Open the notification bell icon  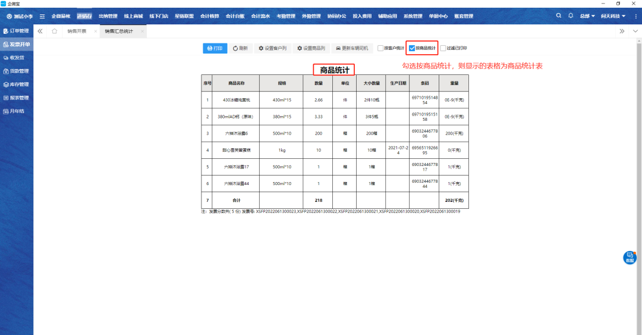pyautogui.click(x=571, y=15)
